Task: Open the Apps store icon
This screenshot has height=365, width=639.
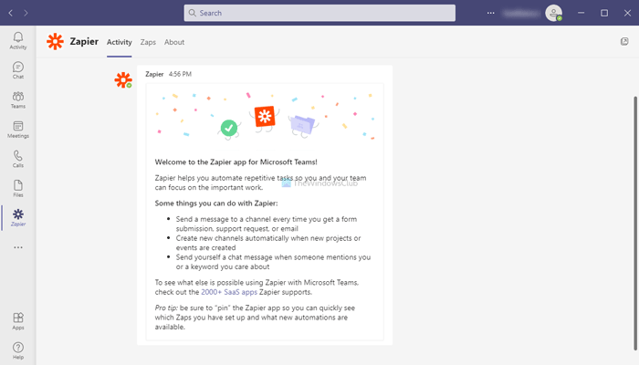Action: coord(18,319)
